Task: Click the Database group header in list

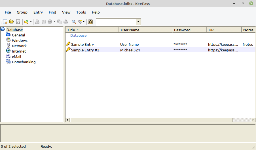Action: (x=78, y=36)
